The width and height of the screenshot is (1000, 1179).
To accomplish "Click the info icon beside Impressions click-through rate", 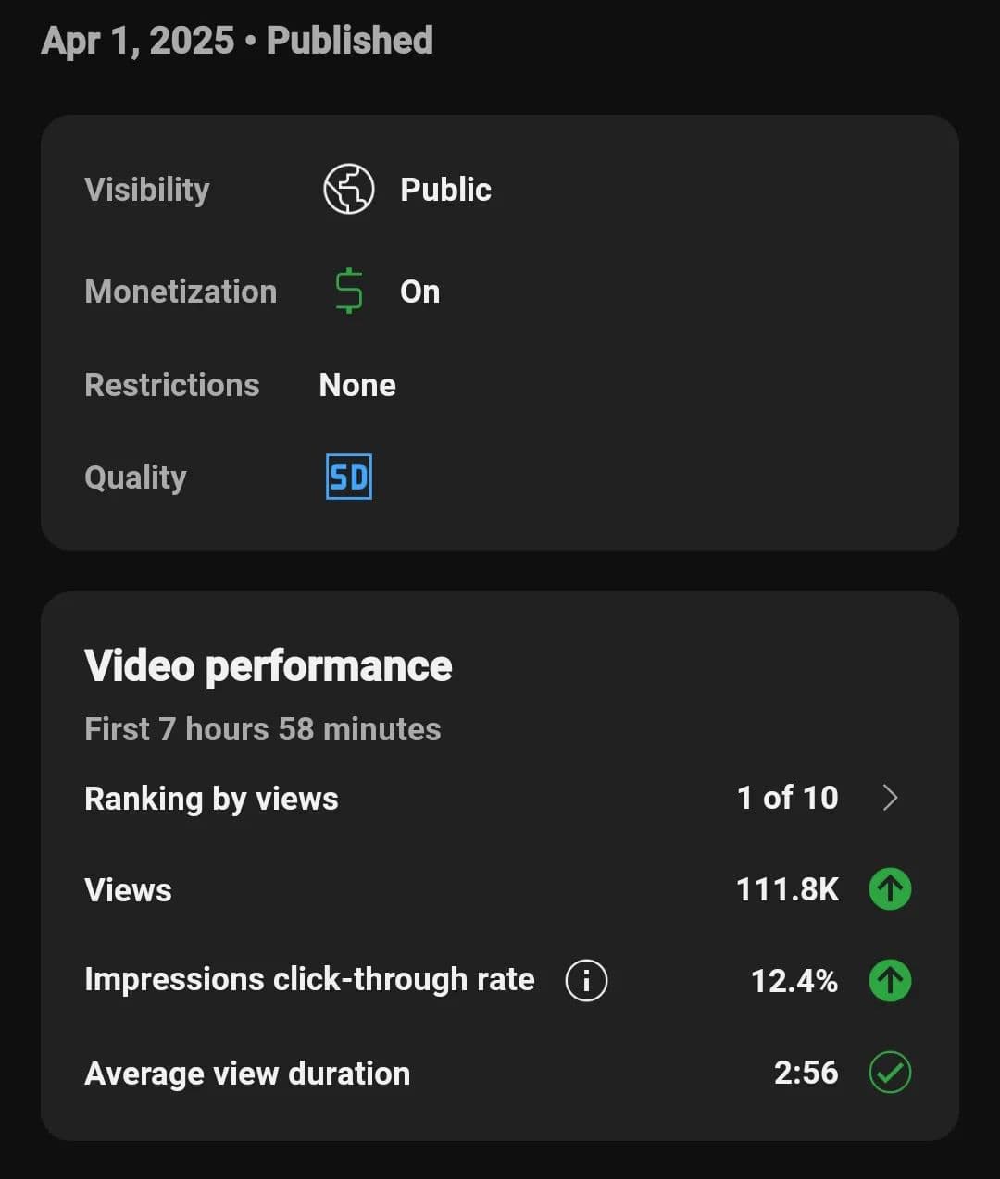I will click(585, 980).
